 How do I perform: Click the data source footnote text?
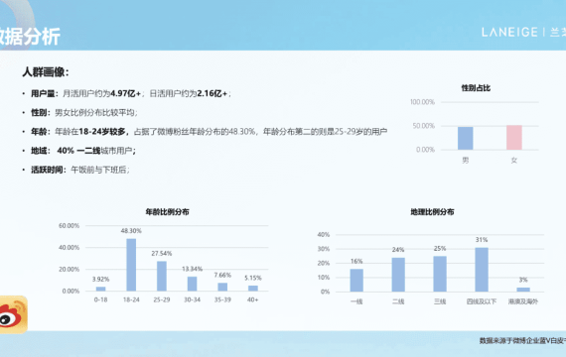click(522, 340)
